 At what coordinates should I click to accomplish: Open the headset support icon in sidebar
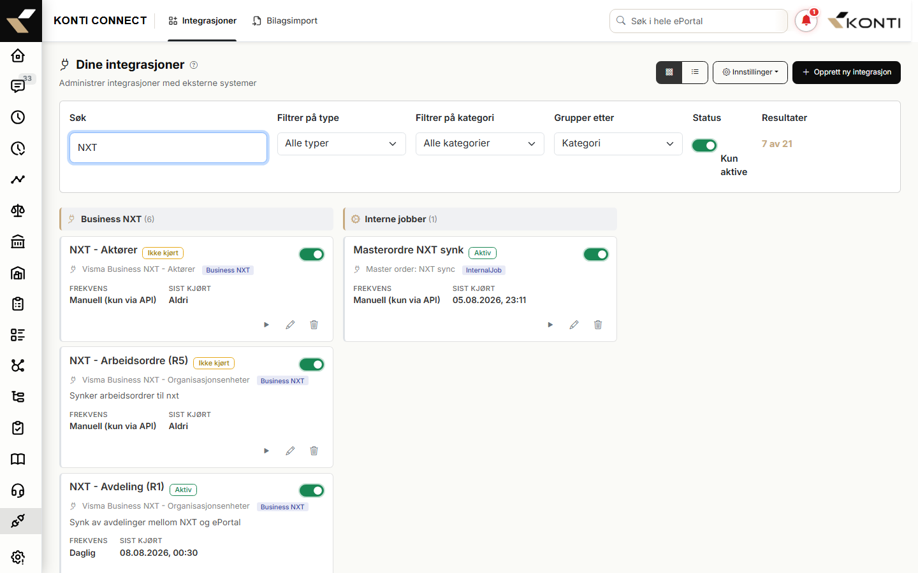click(18, 490)
